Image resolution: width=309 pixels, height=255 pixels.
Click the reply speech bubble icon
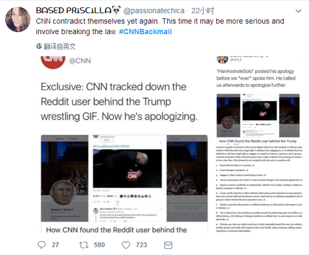click(42, 245)
